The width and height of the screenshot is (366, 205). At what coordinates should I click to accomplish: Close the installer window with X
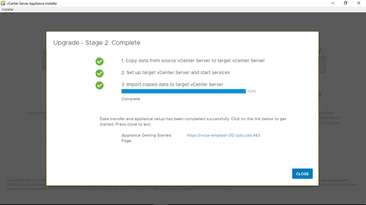coord(358,3)
